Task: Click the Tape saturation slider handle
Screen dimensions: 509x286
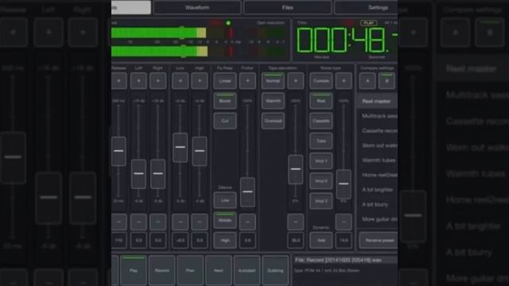Action: (x=295, y=169)
